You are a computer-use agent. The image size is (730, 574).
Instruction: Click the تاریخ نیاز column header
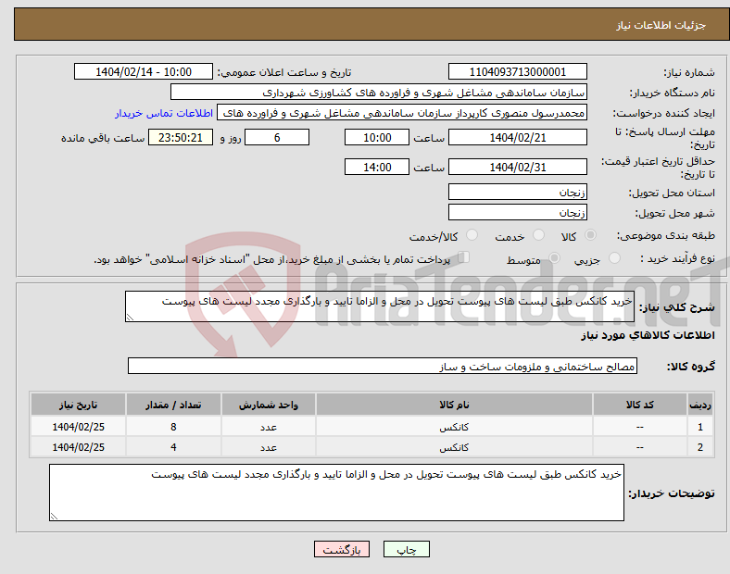point(78,405)
